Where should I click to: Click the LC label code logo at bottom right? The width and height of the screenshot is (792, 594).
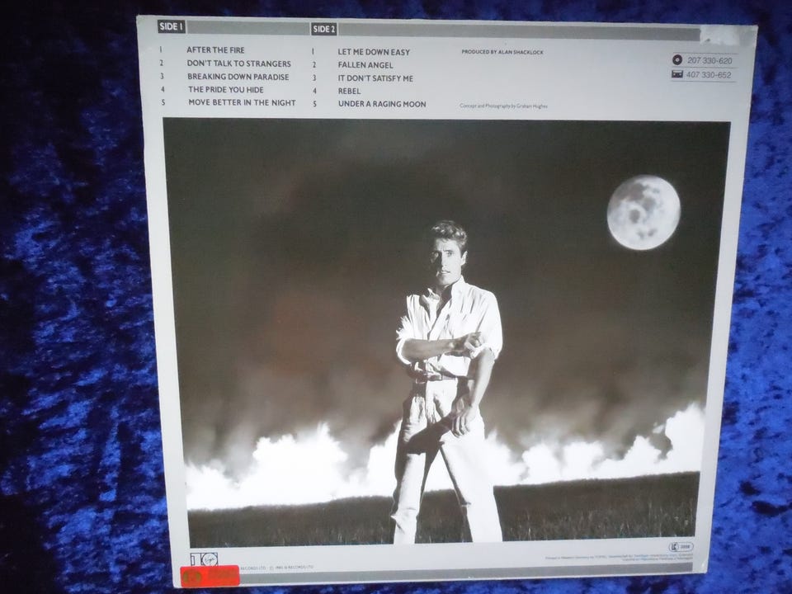point(681,546)
